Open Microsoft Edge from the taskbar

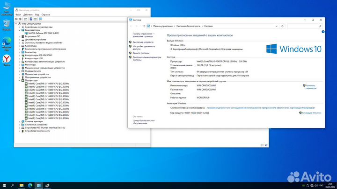pyautogui.click(x=30, y=186)
